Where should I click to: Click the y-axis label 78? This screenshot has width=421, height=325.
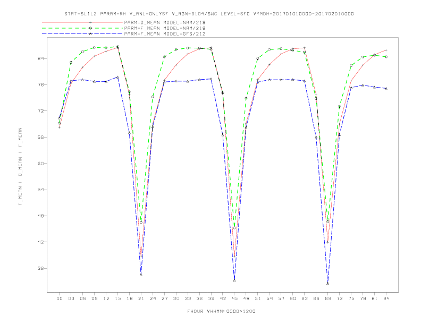coord(40,85)
